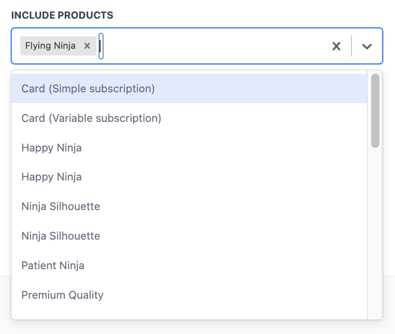This screenshot has width=395, height=334.
Task: Clear all selected products
Action: (336, 46)
